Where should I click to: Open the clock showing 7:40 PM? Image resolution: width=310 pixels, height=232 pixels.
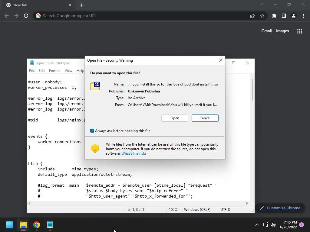click(289, 225)
